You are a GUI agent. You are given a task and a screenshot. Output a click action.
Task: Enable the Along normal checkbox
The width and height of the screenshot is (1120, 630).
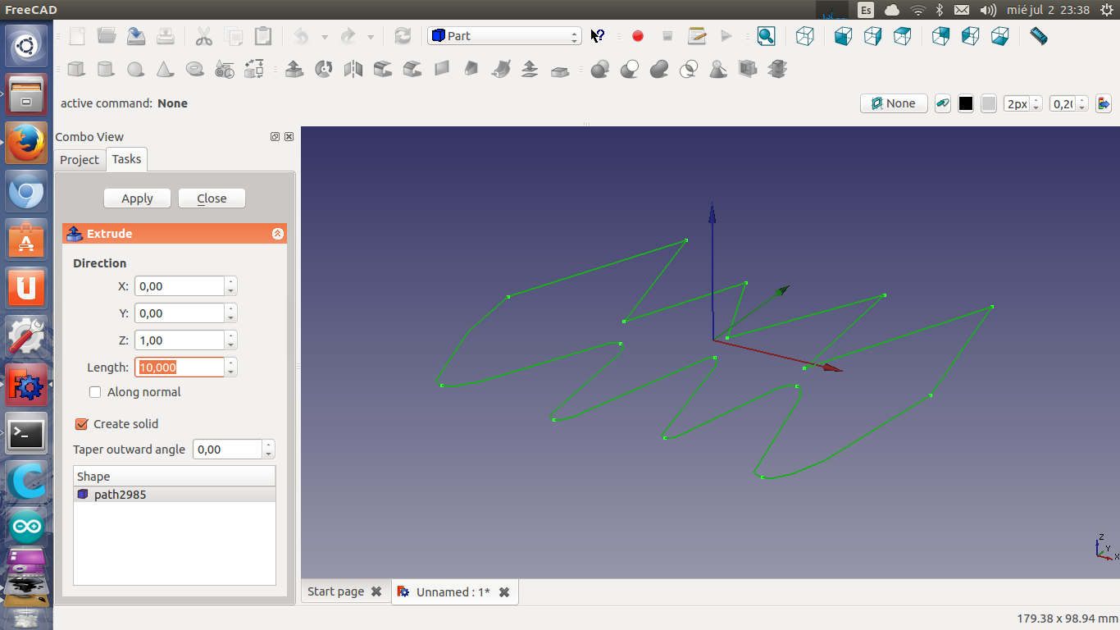pyautogui.click(x=95, y=392)
